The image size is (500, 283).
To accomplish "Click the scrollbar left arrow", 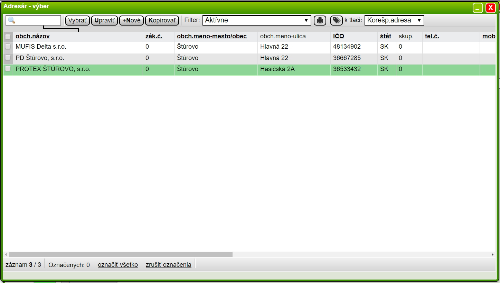I will [6, 255].
